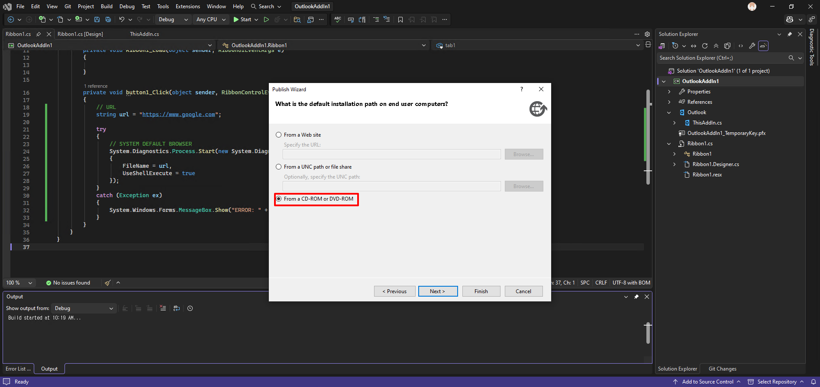Click the code cleanup broom icon
This screenshot has width=820, height=387.
[107, 283]
